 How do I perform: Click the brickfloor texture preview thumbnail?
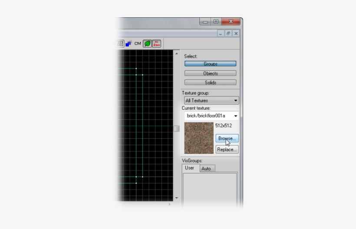tap(199, 138)
